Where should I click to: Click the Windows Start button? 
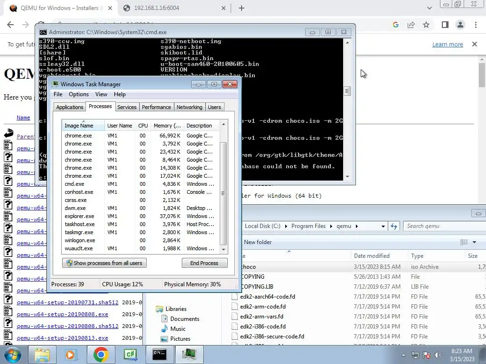(12, 355)
